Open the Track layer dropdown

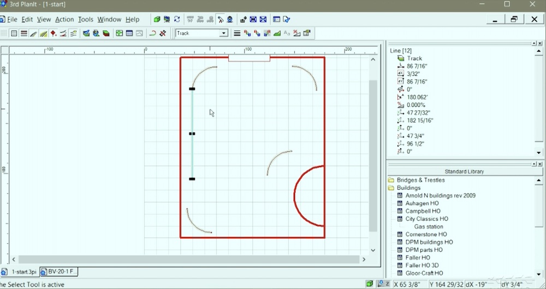point(224,33)
